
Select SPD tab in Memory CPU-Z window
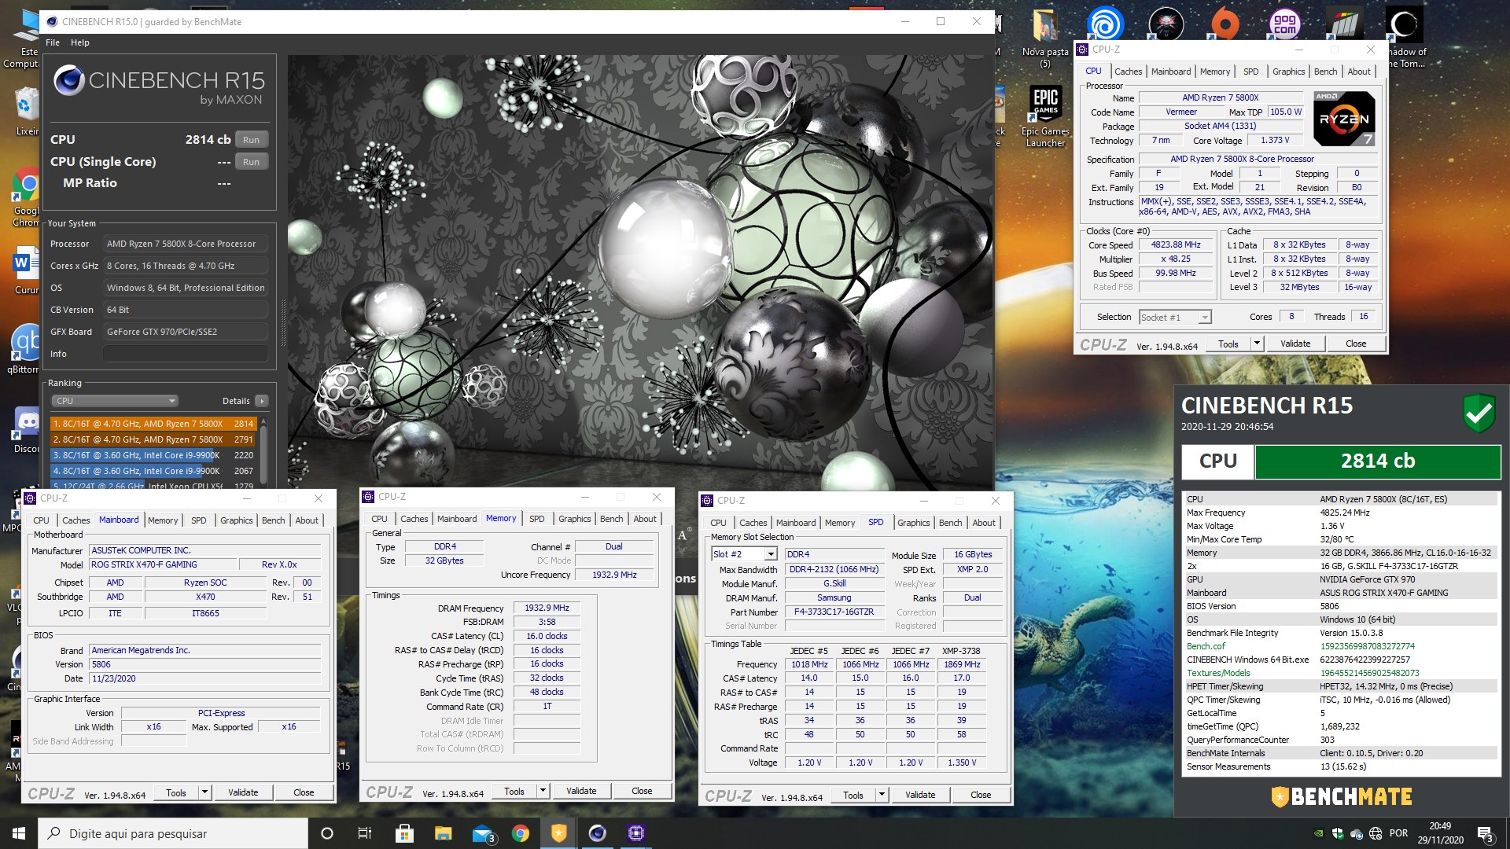click(536, 519)
